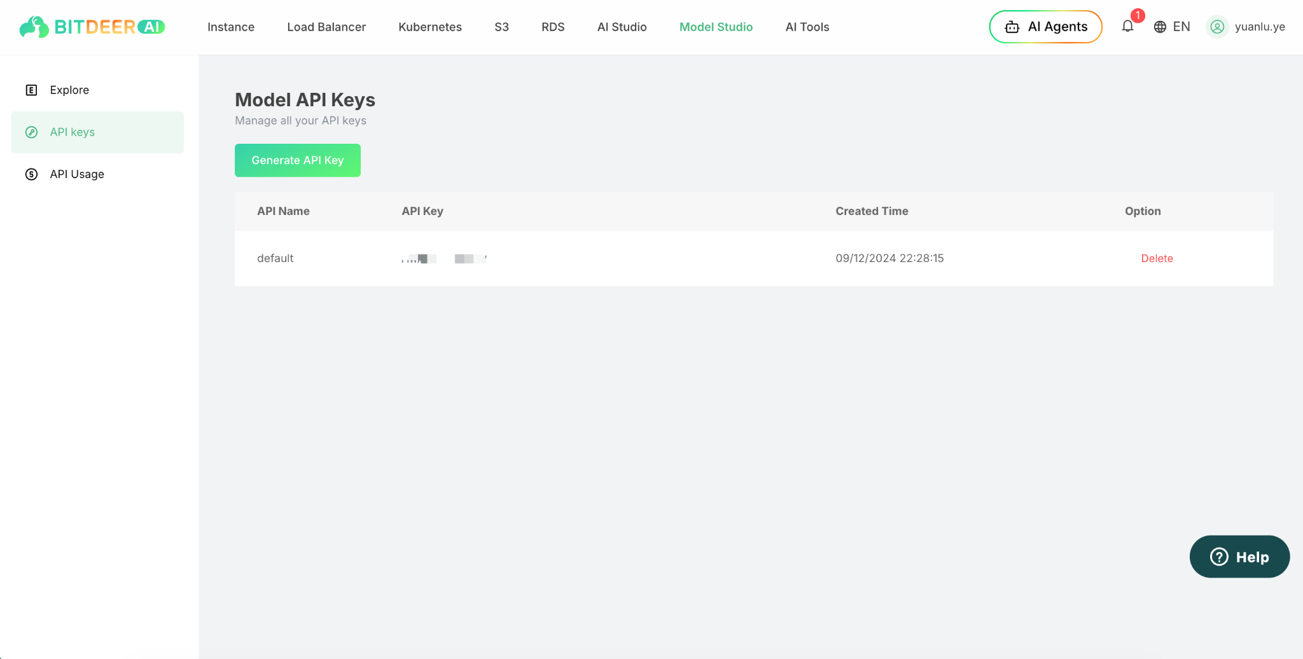Select the default API key row
This screenshot has width=1303, height=659.
click(x=275, y=258)
